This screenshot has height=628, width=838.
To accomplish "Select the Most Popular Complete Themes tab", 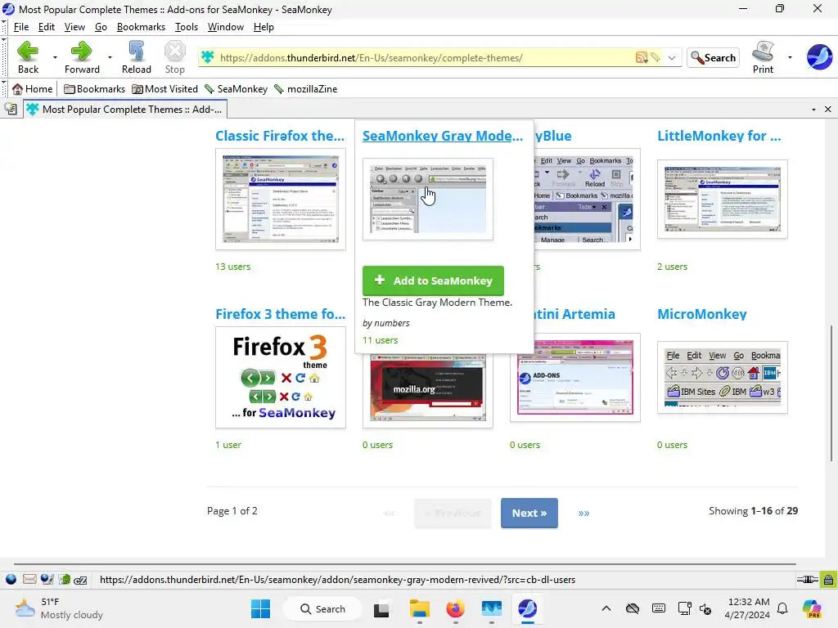I will pyautogui.click(x=125, y=109).
